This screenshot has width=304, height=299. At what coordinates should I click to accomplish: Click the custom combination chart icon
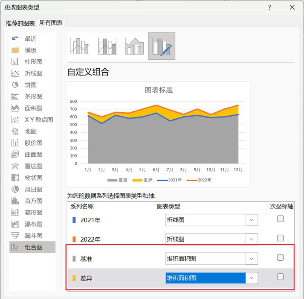click(x=161, y=46)
